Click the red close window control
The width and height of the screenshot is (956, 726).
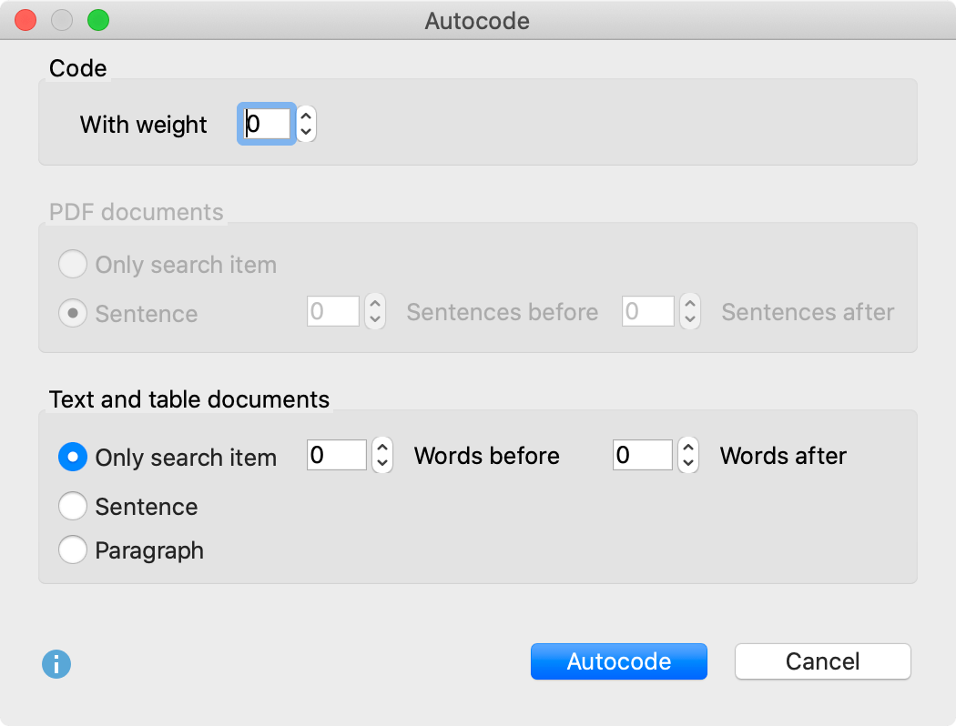[25, 19]
